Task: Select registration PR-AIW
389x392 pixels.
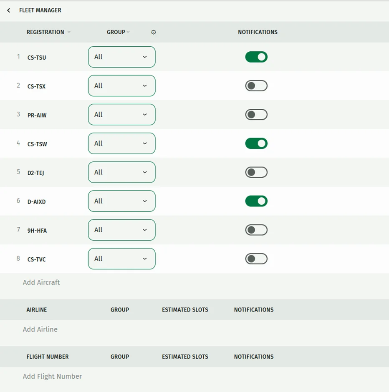Action: tap(37, 115)
